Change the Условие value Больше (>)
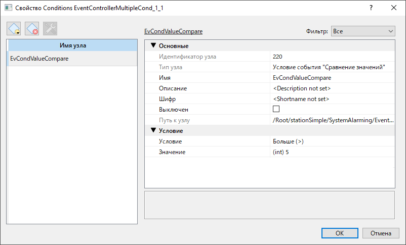The height and width of the screenshot is (245, 406). 332,141
